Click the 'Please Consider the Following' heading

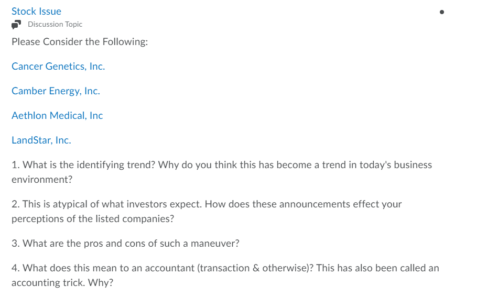80,41
